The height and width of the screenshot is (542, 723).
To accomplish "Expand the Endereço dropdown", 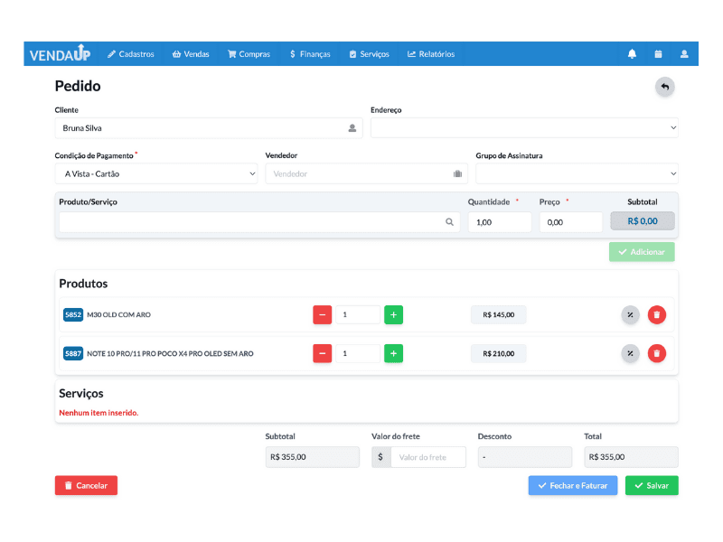I will click(524, 128).
